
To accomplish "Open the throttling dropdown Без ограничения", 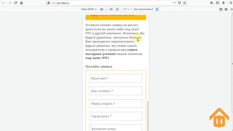I will point(143,9).
